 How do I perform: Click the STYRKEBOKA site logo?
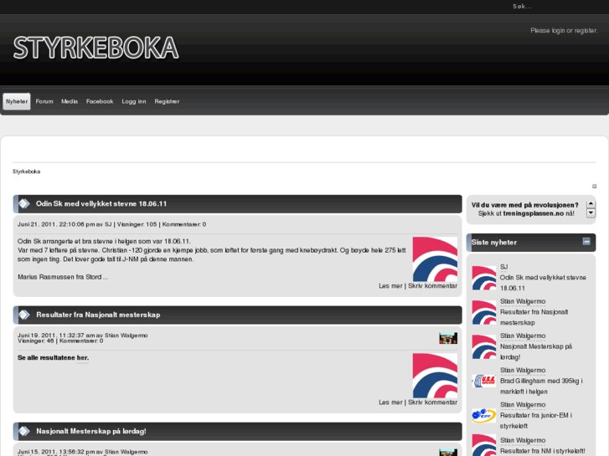[x=96, y=49]
